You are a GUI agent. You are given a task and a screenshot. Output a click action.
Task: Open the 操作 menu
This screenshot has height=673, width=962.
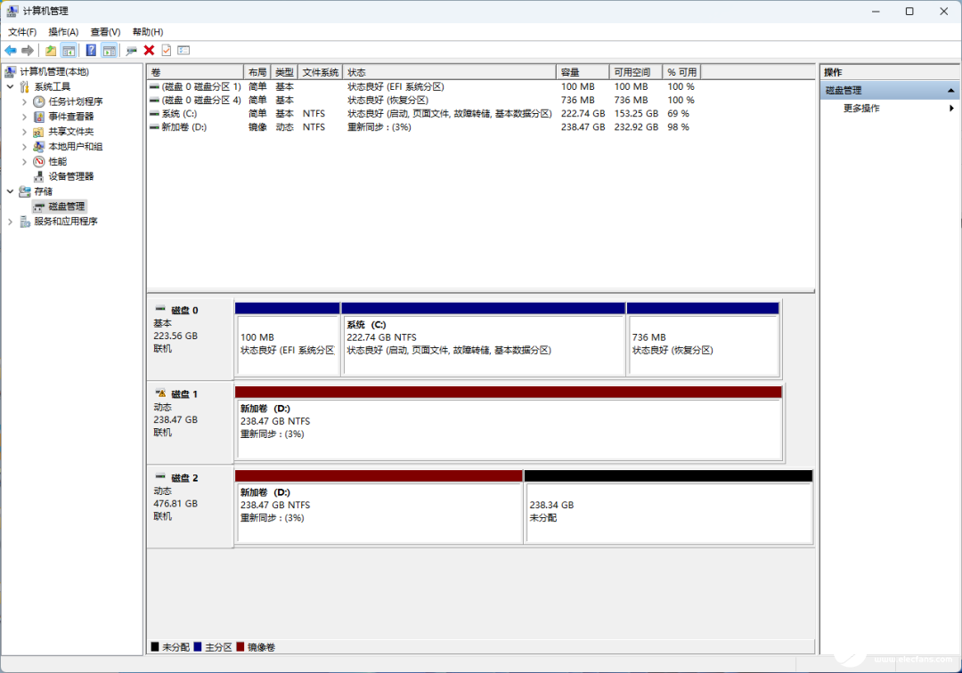click(x=63, y=30)
